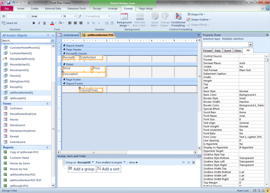
Task: Open All Access Objects navigation dropdown
Action: (x=48, y=35)
